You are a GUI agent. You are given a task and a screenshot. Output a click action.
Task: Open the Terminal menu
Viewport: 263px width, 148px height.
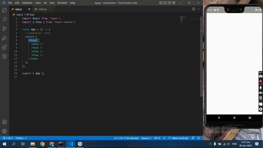[62, 3]
